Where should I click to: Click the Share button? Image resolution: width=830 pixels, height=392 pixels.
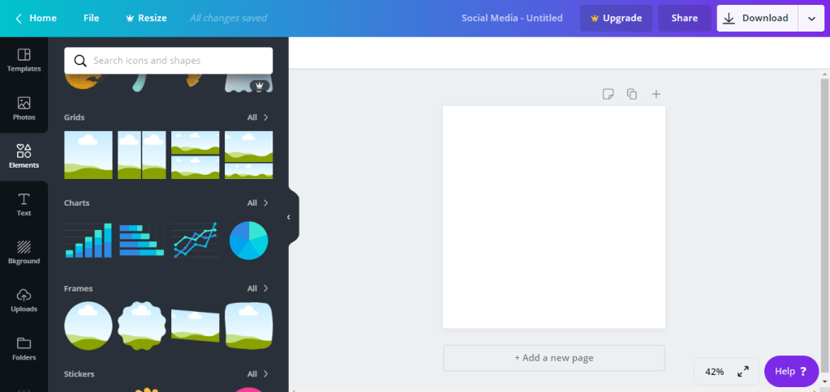point(684,19)
